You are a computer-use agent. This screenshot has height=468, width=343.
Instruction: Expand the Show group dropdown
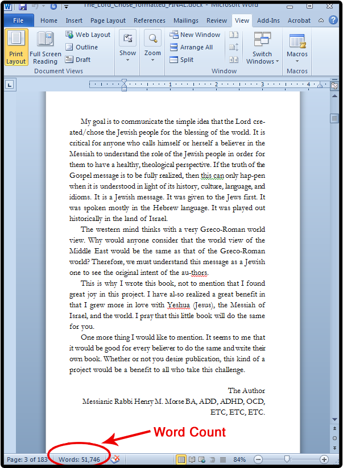pyautogui.click(x=127, y=46)
